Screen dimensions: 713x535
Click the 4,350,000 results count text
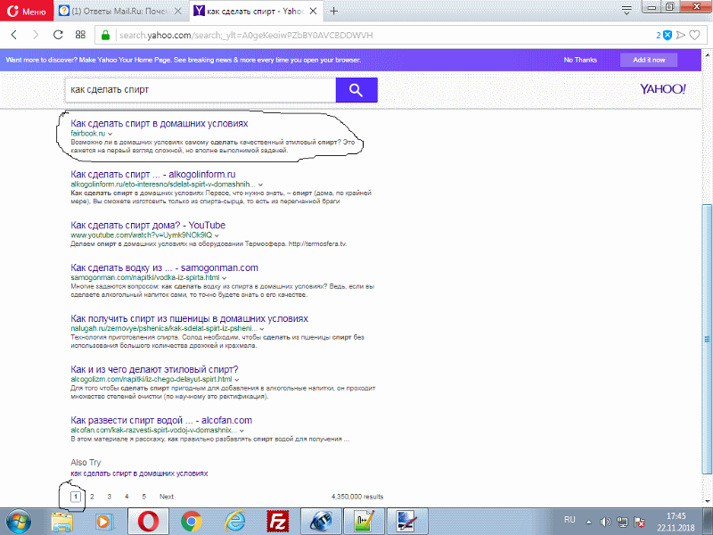pos(357,497)
